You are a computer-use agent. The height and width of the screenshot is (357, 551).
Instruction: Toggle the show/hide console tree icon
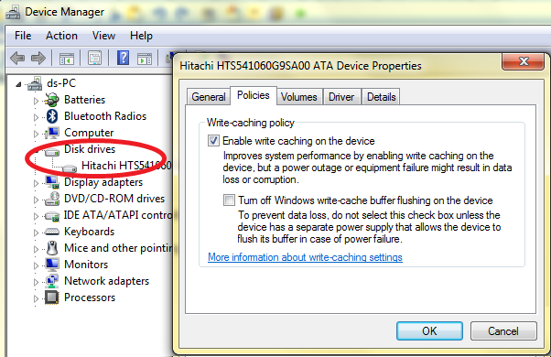coord(67,59)
